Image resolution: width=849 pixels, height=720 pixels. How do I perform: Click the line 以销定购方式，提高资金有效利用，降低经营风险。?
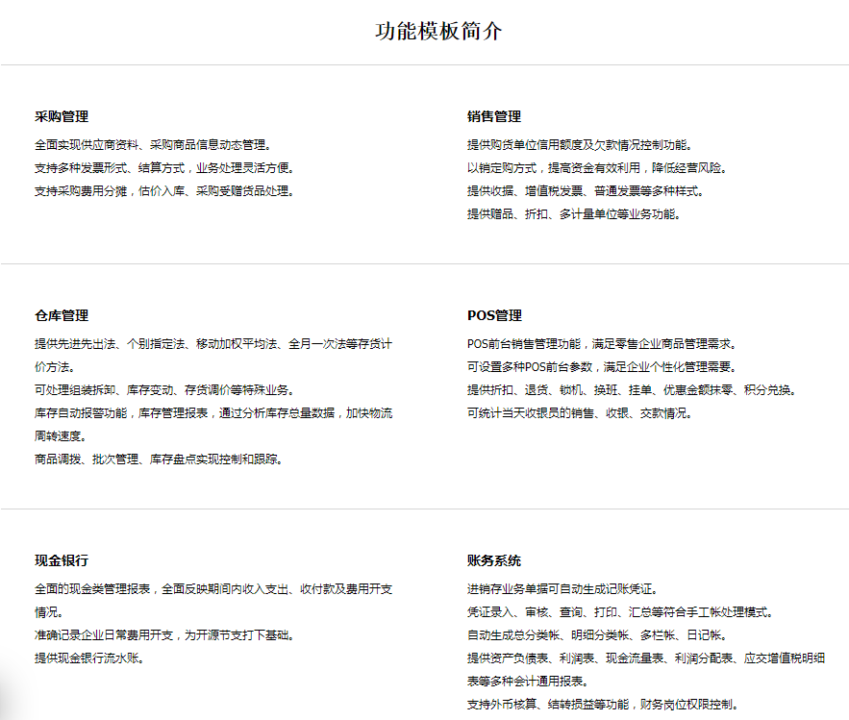coord(597,168)
